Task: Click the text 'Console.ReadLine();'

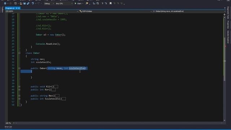Action: click(48, 44)
